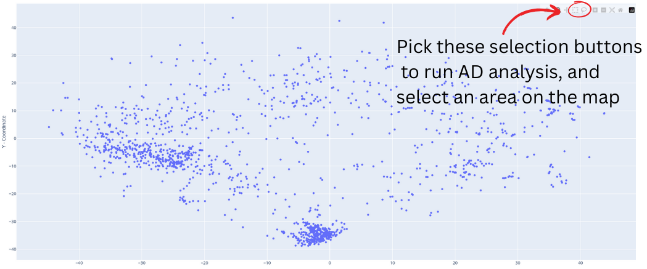Select the Lasso Select tool

[x=584, y=10]
